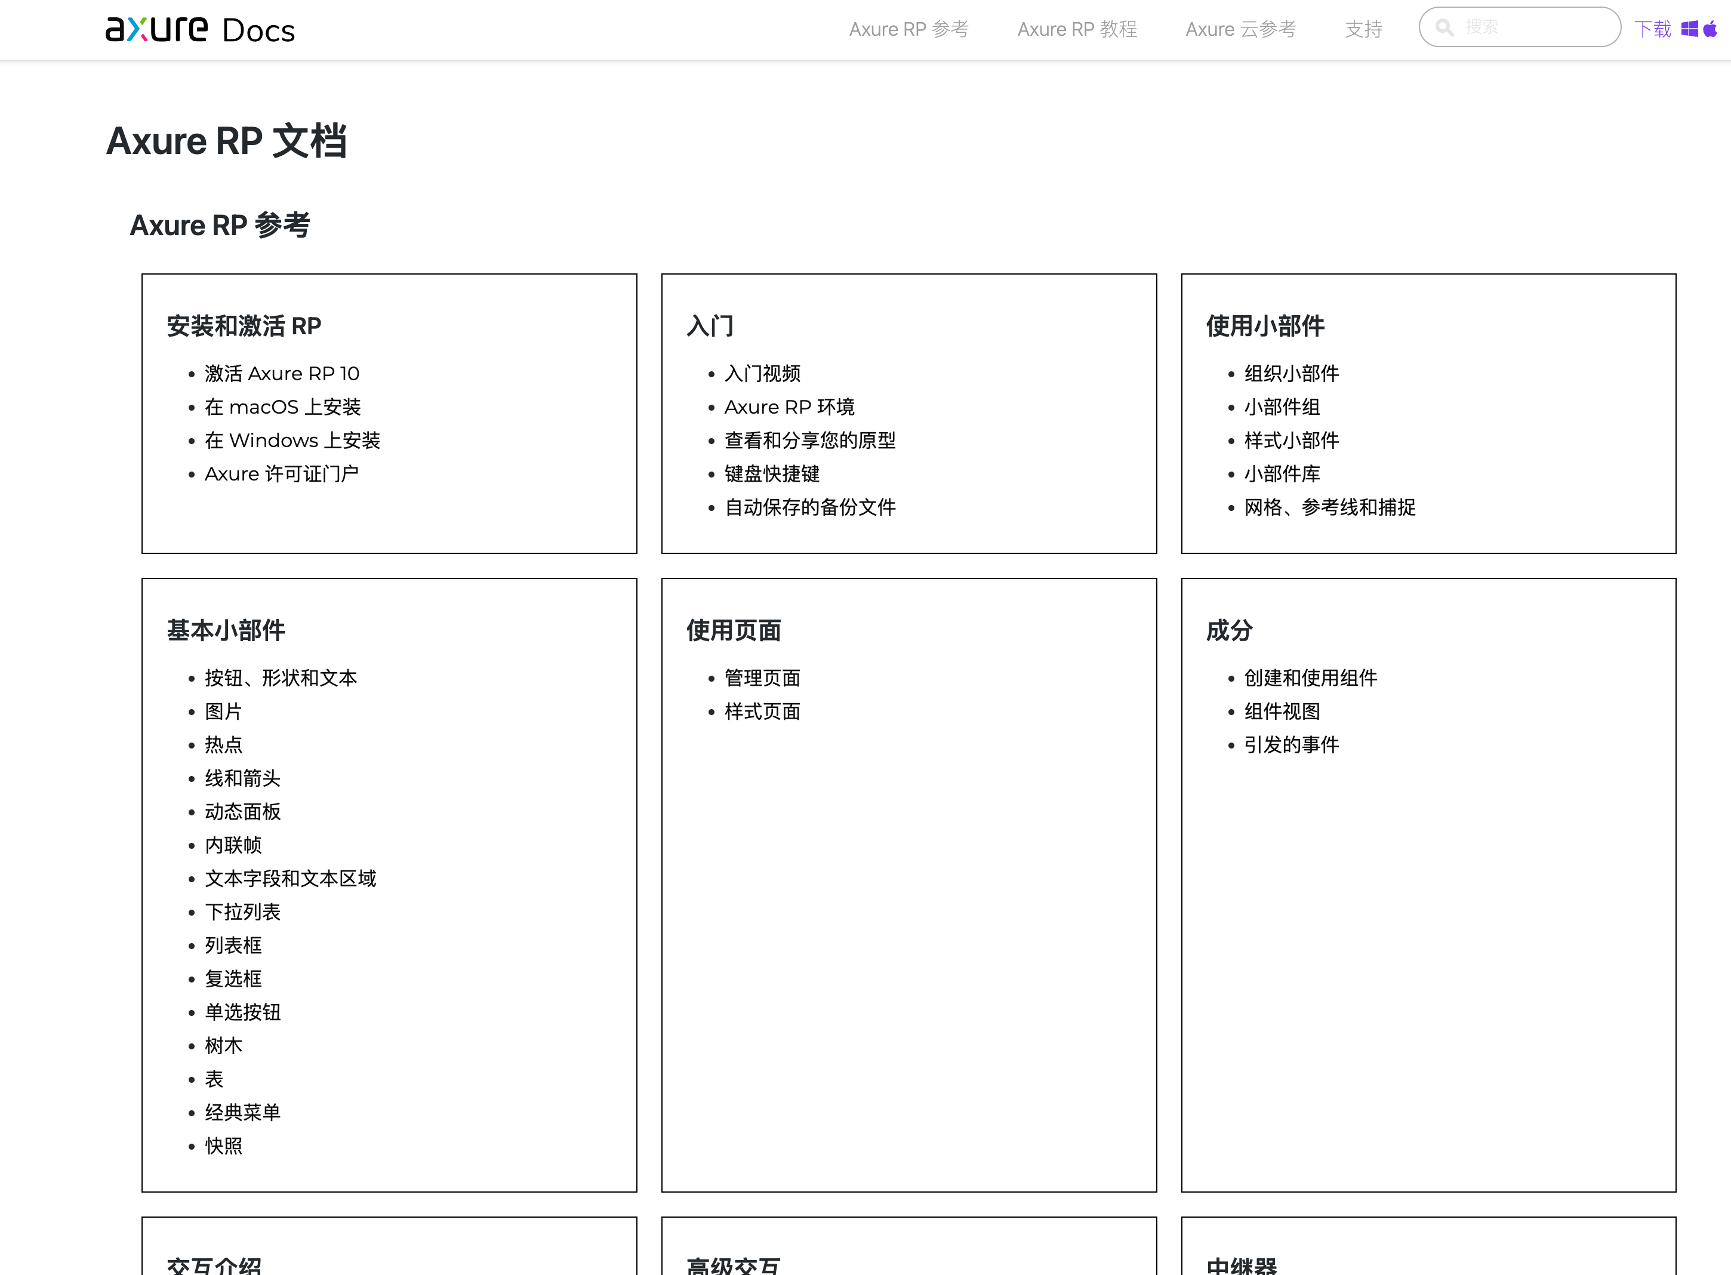Open 激活 Axure RP 10 link
This screenshot has height=1275, width=1731.
282,374
